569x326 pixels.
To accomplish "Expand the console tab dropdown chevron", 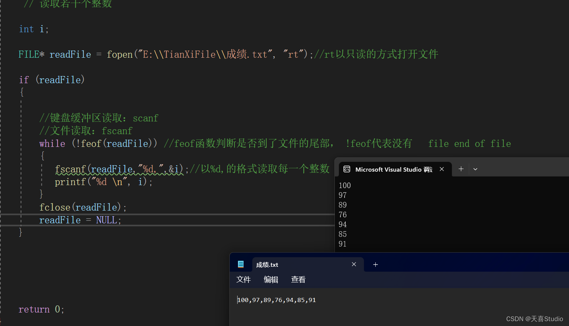I will tap(475, 169).
